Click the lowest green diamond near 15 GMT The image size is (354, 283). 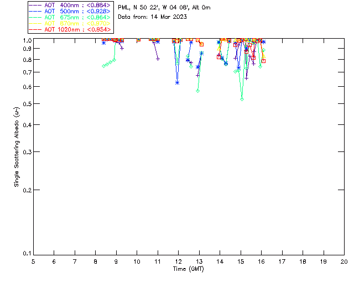(x=242, y=99)
